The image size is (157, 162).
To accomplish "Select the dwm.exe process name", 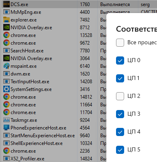I will [x=20, y=74].
